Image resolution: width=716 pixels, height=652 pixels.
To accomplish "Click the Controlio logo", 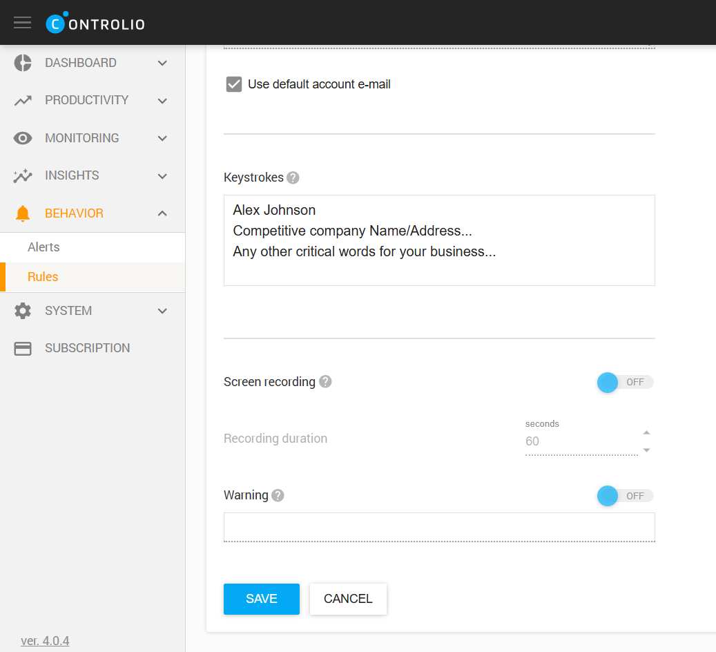I will click(95, 23).
